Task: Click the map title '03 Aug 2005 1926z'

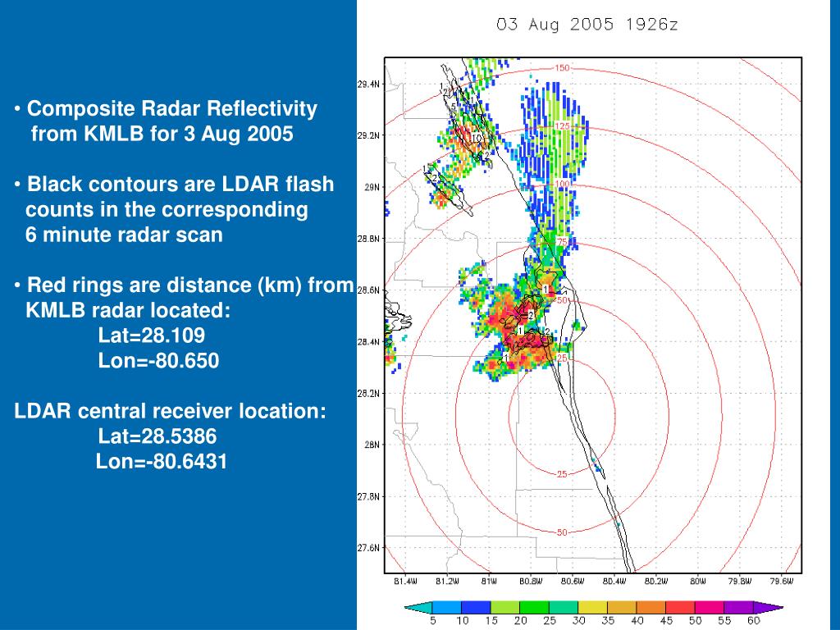Action: point(587,24)
